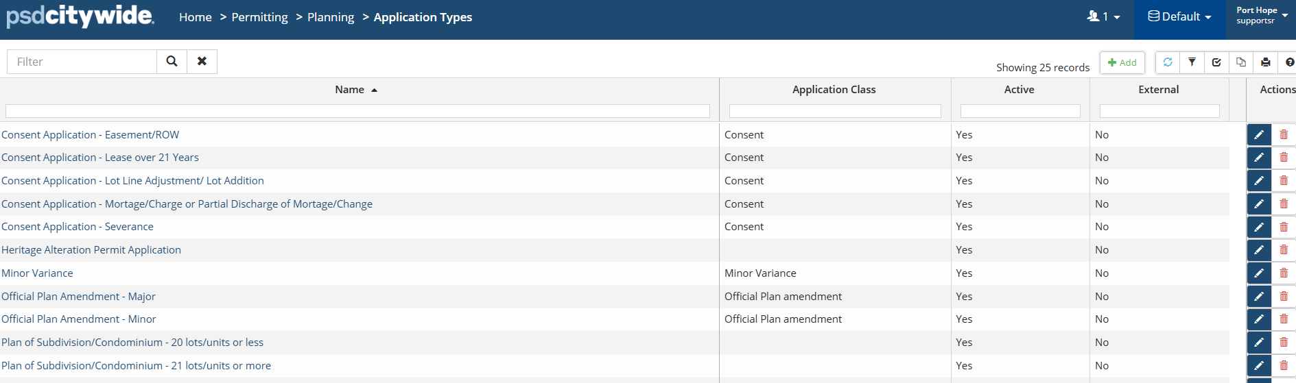Click the copy/export documents icon
The width and height of the screenshot is (1296, 383).
1241,62
